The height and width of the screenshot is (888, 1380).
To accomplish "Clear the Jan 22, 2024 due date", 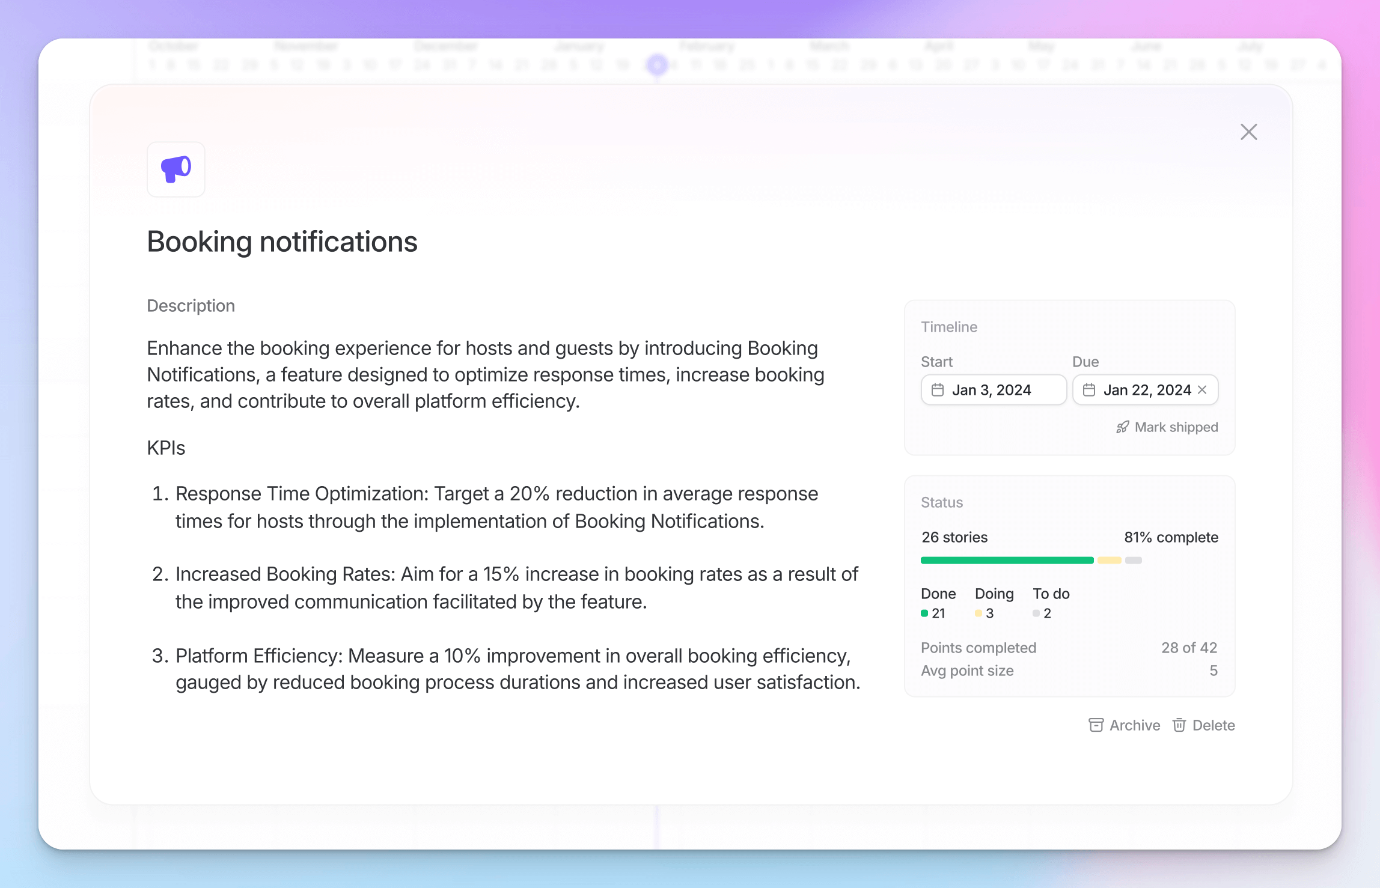I will [1202, 390].
